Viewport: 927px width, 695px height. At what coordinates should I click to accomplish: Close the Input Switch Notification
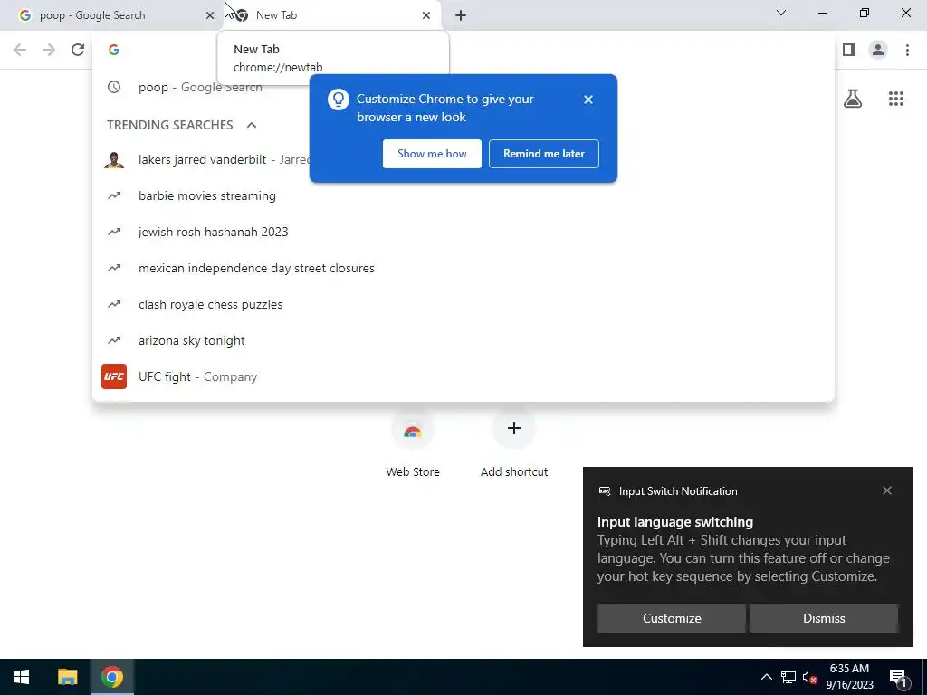[887, 490]
